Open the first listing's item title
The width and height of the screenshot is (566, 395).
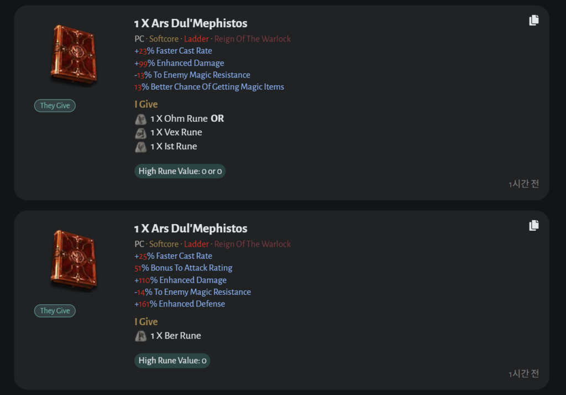coord(191,23)
